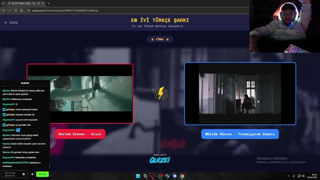Choose Müslüm Gürses - Tutamıyorum Zamanı button
This screenshot has width=320, height=180.
[240, 134]
